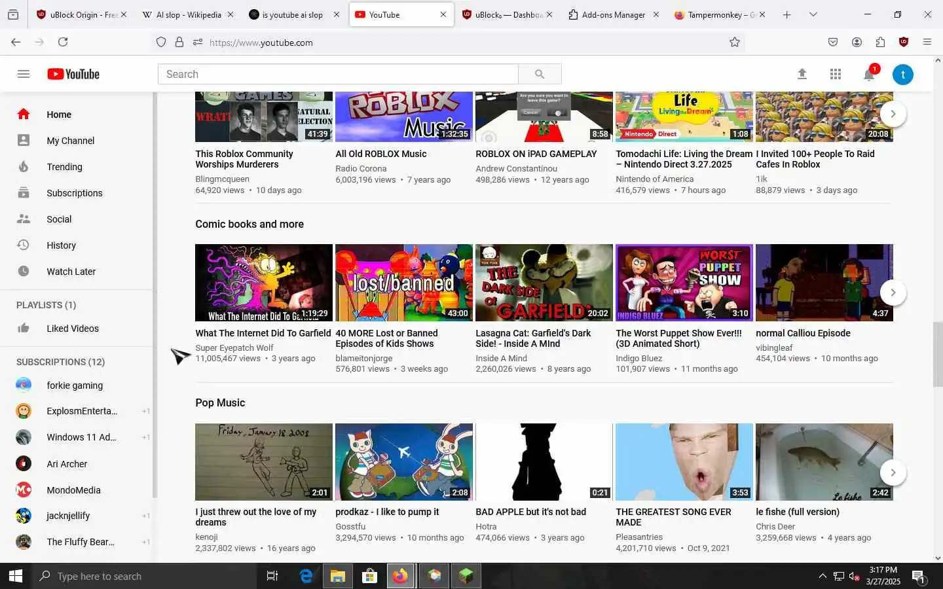The image size is (943, 589).
Task: Click the uBlock Origin toolbar icon
Action: tap(904, 42)
